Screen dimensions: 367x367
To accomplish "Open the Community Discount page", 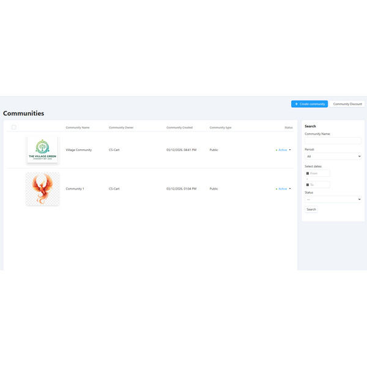I will (347, 104).
